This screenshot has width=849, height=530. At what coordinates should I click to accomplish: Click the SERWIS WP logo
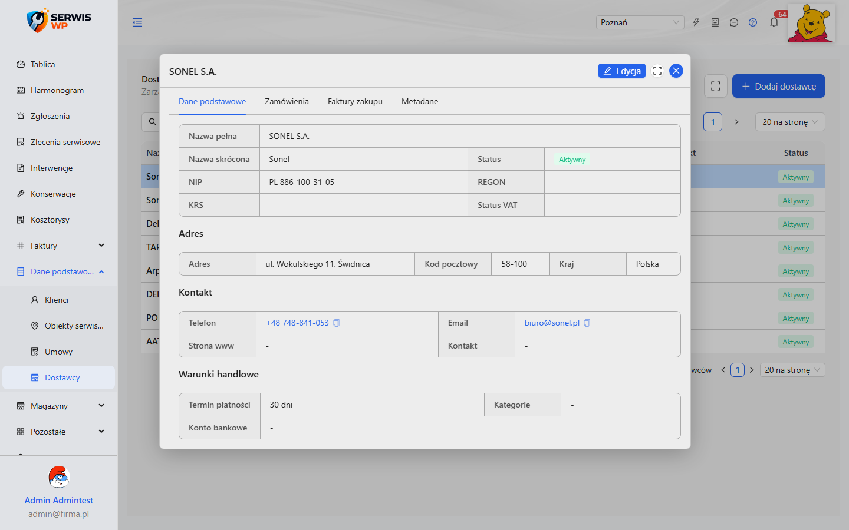tap(59, 21)
